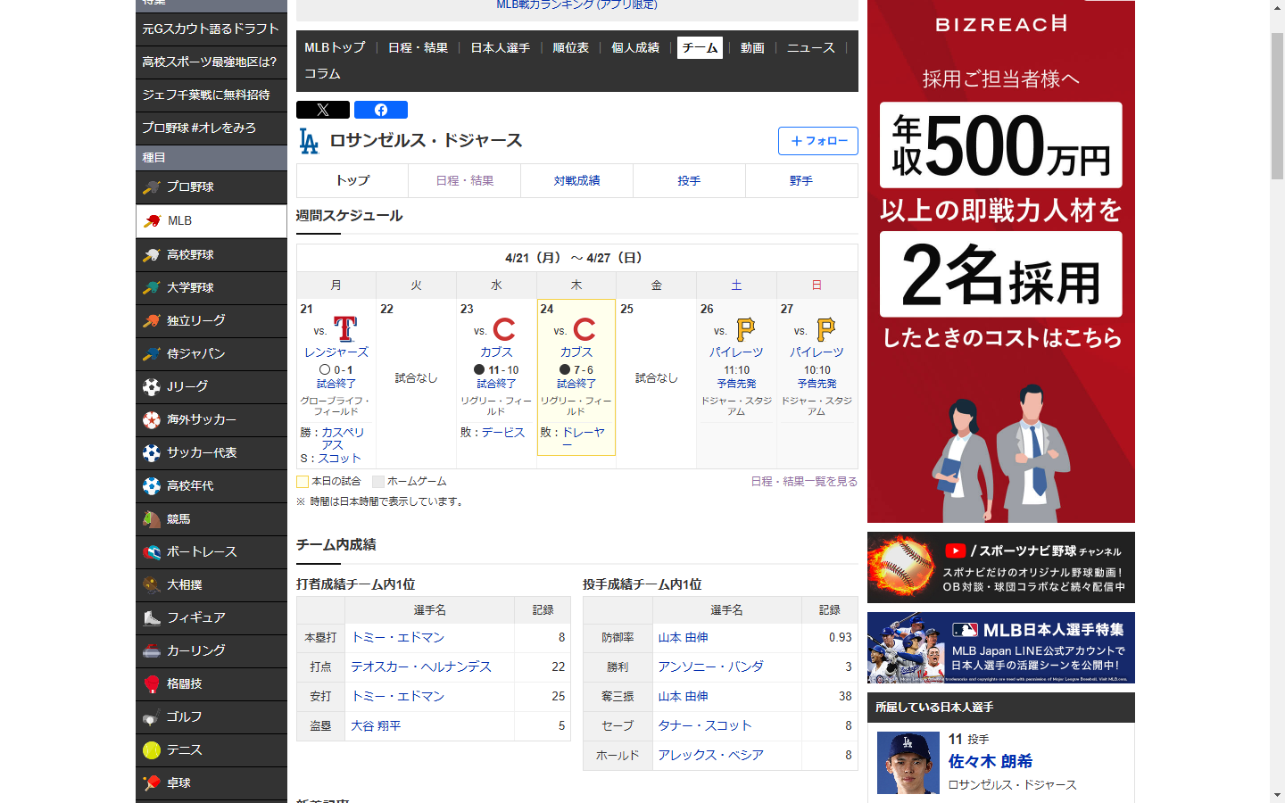This screenshot has height=803, width=1285.
Task: Click the 格闘技 boxing glove icon
Action: pyautogui.click(x=152, y=684)
